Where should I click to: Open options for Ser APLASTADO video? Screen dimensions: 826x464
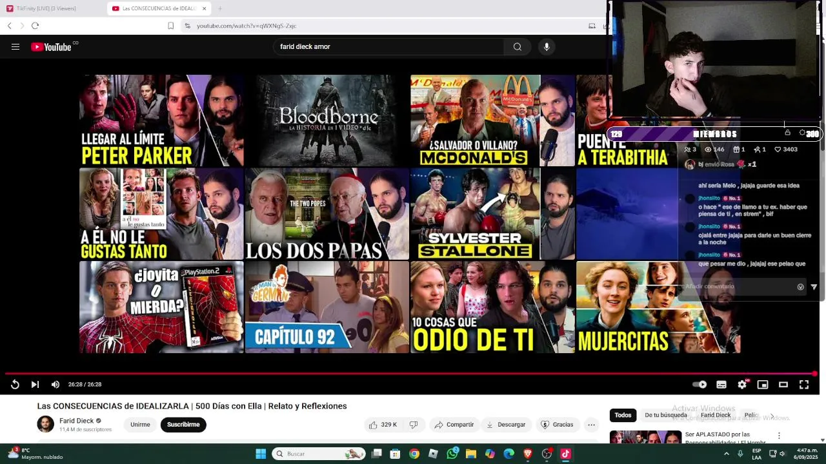point(779,436)
